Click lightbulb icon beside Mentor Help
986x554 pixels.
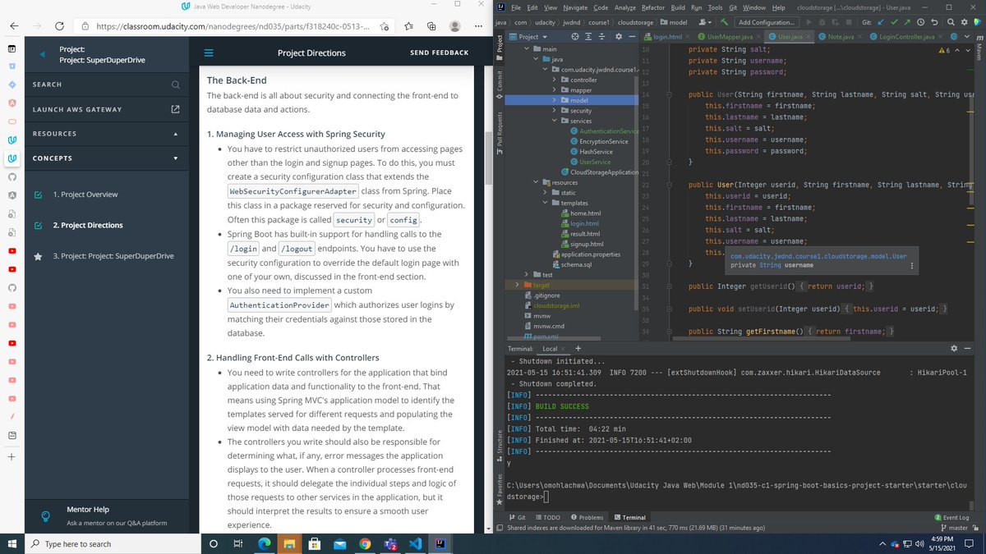coord(48,515)
